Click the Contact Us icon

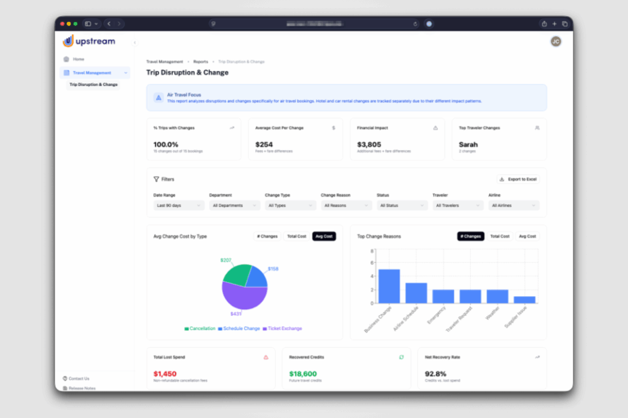point(65,378)
